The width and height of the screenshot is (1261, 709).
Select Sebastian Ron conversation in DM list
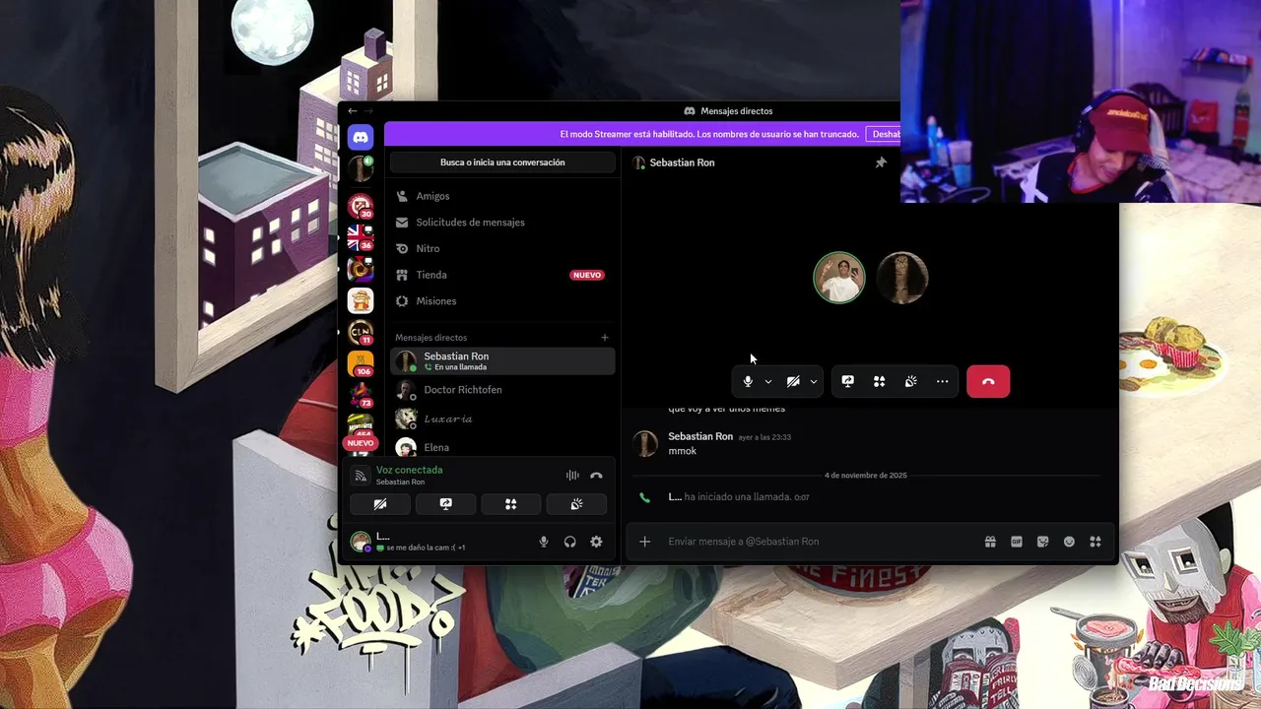coord(502,361)
